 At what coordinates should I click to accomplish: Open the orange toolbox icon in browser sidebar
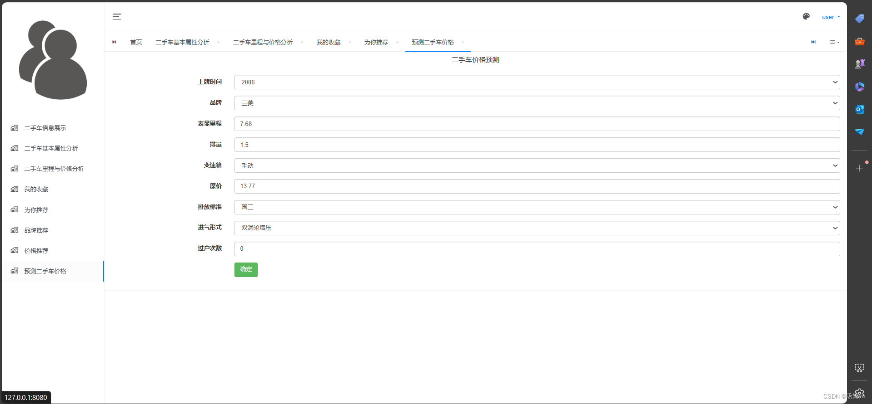(x=860, y=41)
